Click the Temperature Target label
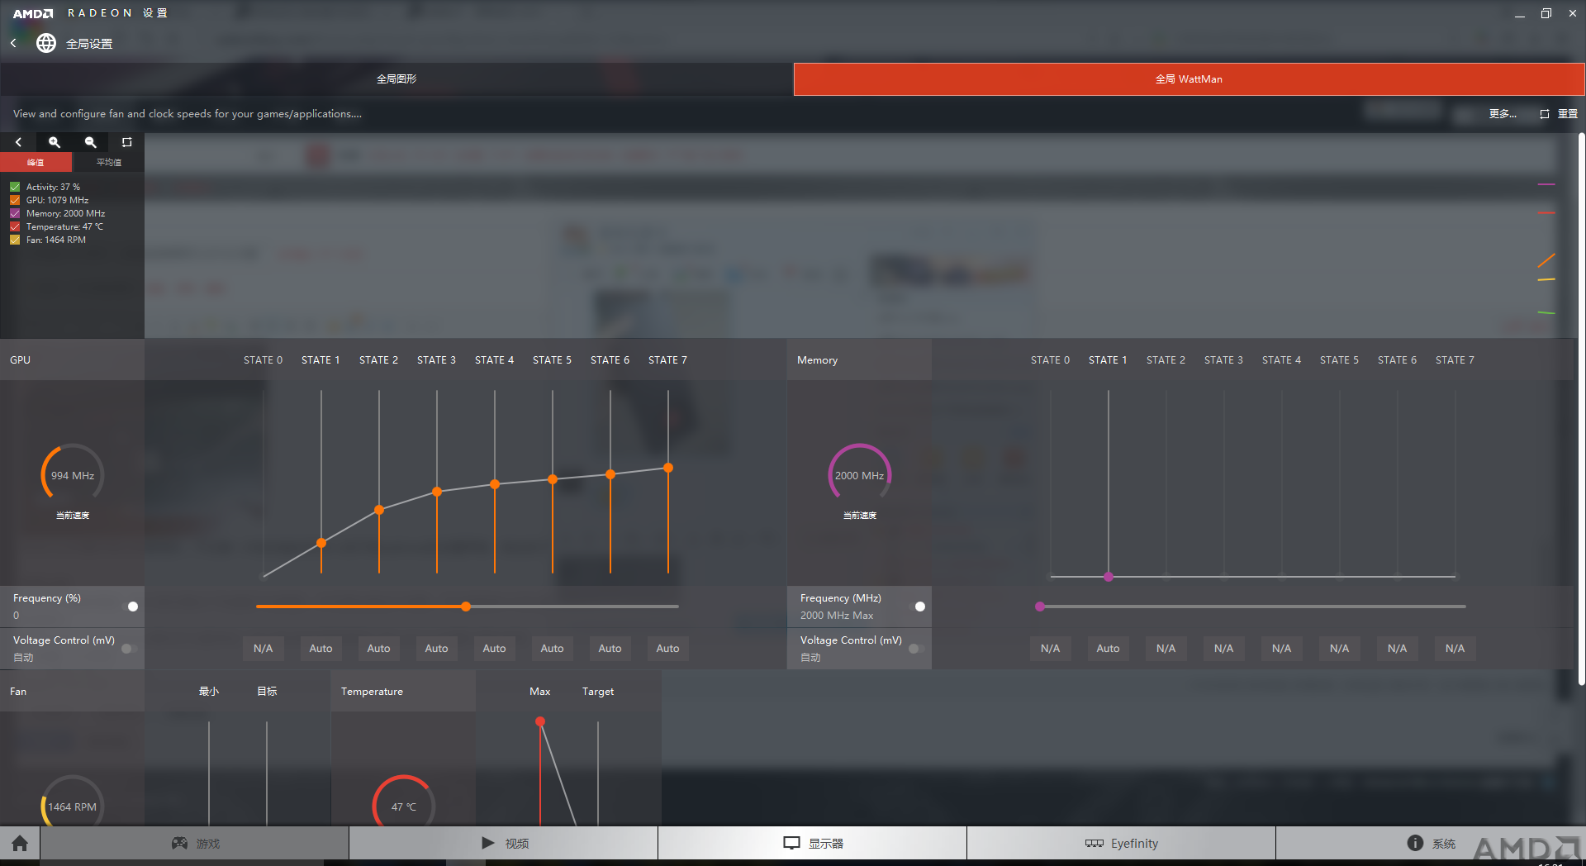 (x=598, y=692)
